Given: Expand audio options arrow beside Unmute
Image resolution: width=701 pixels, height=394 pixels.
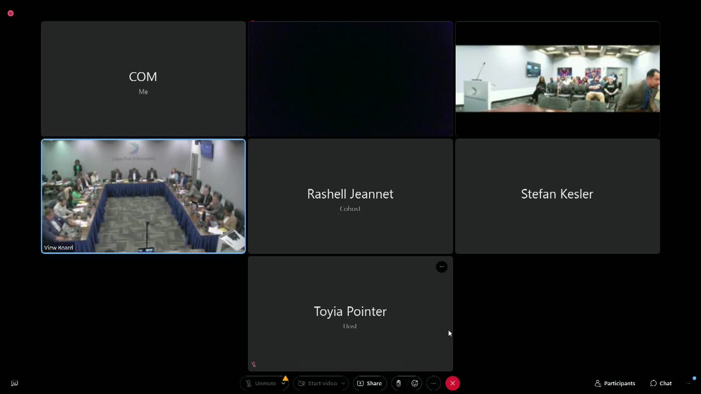Looking at the screenshot, I should [284, 383].
